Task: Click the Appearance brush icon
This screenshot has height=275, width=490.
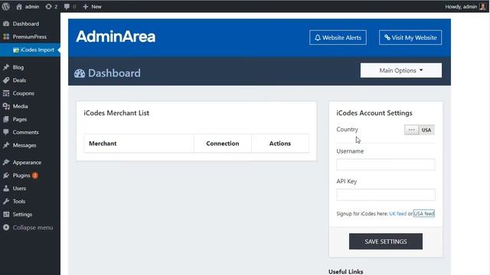Action: [x=6, y=163]
